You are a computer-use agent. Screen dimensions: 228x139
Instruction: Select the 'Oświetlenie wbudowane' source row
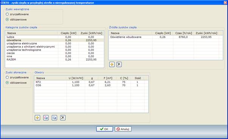click(166, 37)
